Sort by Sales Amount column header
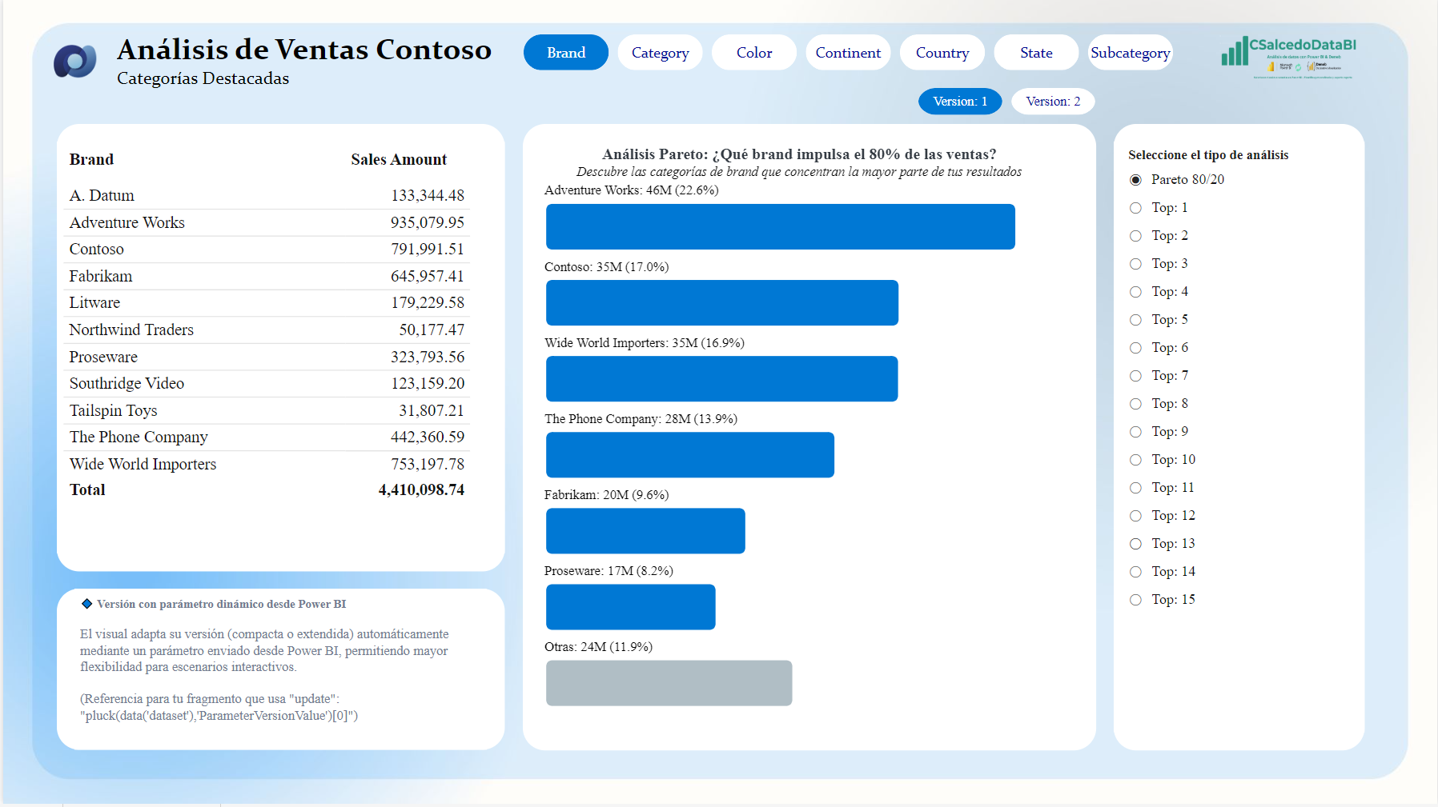This screenshot has height=807, width=1438. point(399,160)
